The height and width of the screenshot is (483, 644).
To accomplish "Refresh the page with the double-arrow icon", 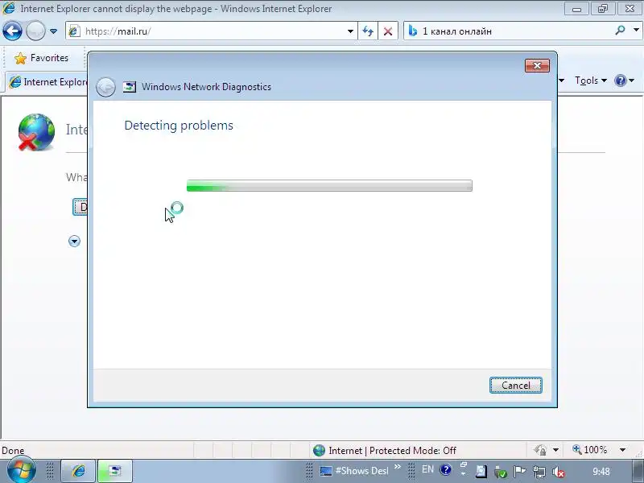I will [368, 31].
